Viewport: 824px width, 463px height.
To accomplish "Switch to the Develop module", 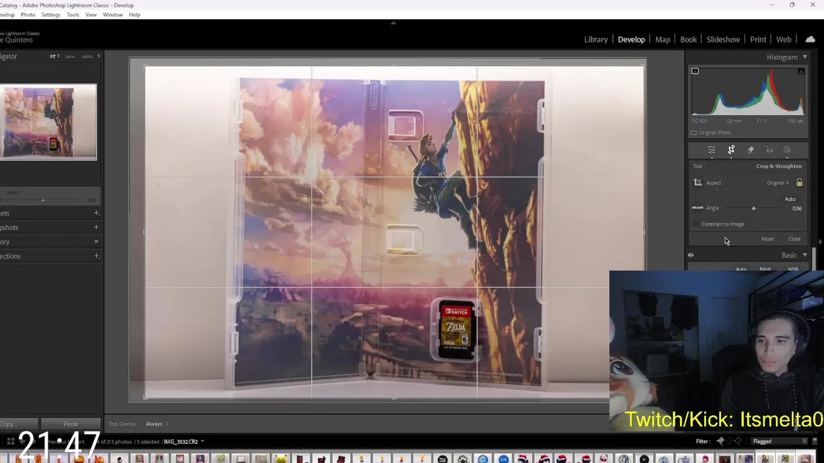I will (631, 39).
